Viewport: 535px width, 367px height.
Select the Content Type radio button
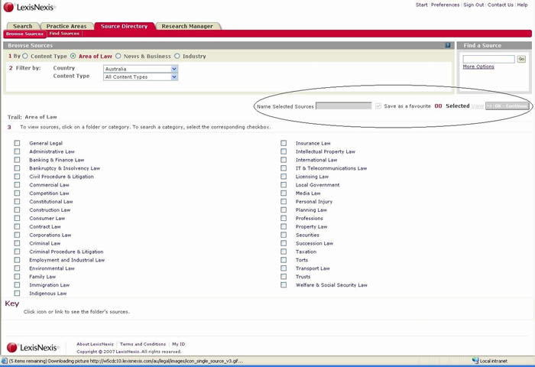coord(25,56)
